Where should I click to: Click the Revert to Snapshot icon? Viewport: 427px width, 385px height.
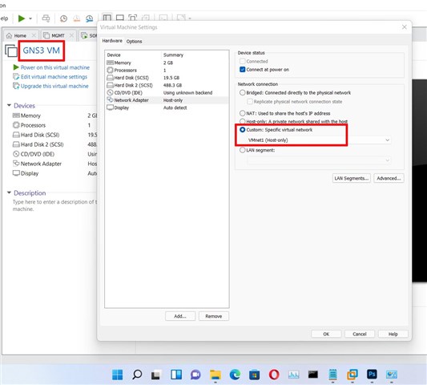(x=77, y=18)
